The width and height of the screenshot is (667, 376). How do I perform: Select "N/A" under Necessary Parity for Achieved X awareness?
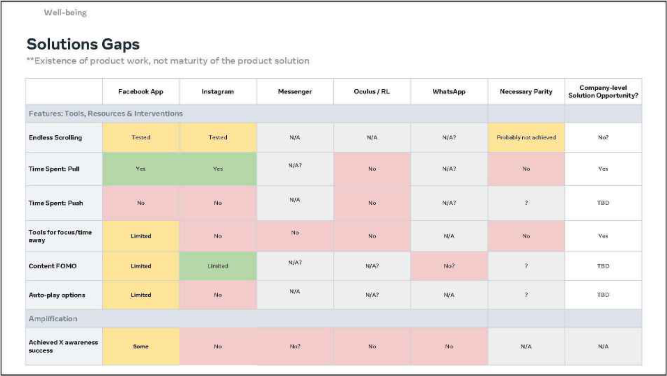coord(526,347)
